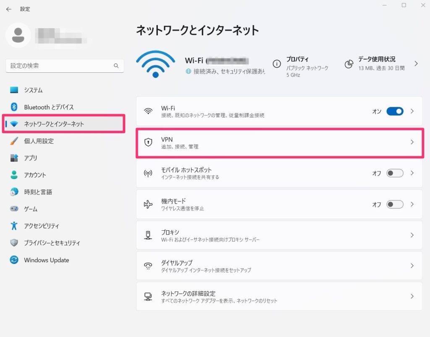Click the user profile avatar icon
The width and height of the screenshot is (430, 337).
click(18, 35)
